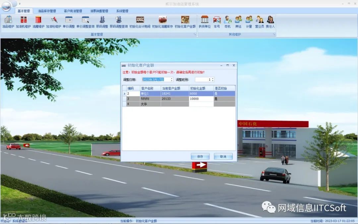Image resolution: width=358 pixels, height=224 pixels.
Task: Expand 其他维护 group dialog launcher
Action: pos(274,34)
